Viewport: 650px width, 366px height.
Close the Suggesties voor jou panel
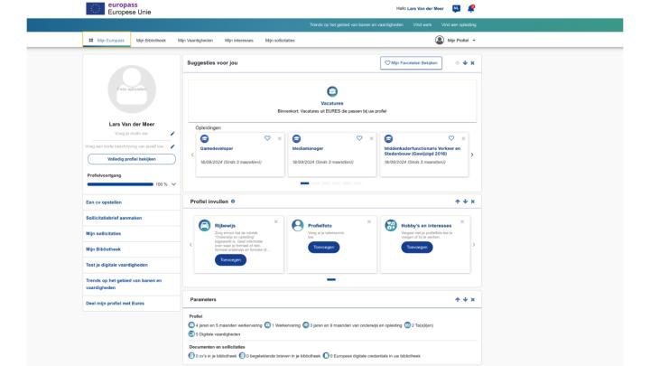tap(472, 63)
